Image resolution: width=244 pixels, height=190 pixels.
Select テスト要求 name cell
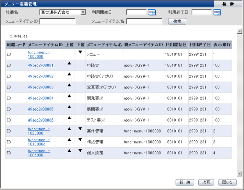pyautogui.click(x=104, y=120)
